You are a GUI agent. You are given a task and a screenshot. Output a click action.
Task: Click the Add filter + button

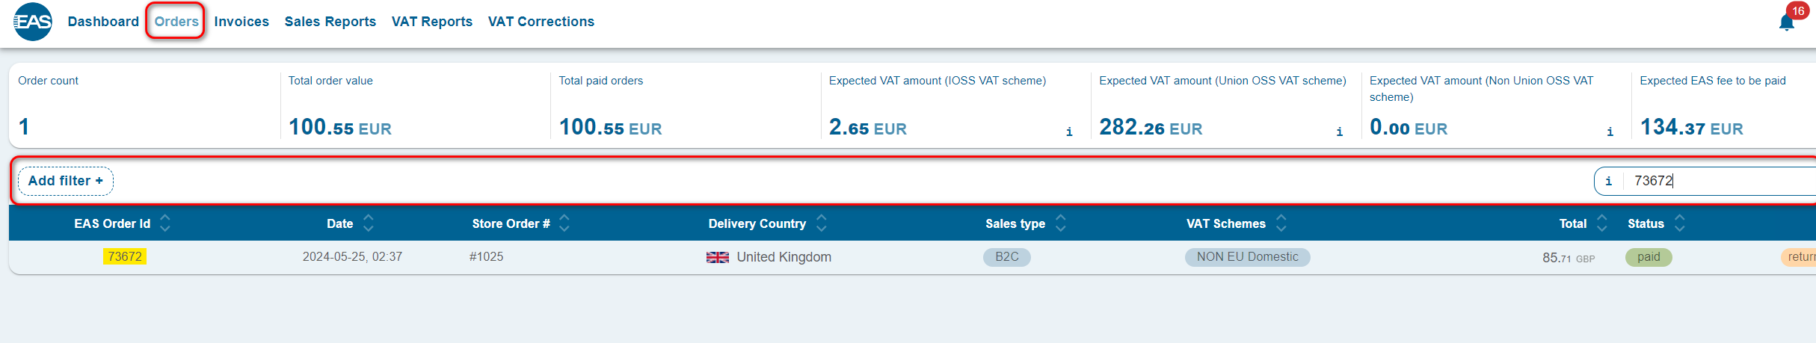tap(66, 181)
